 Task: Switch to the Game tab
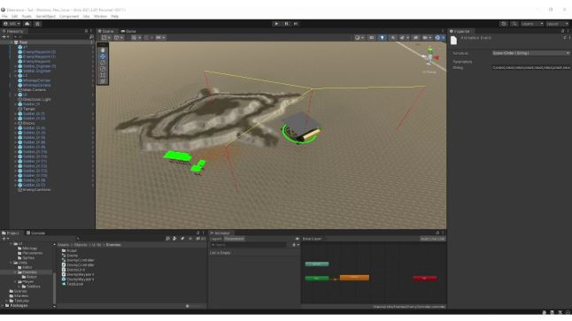click(128, 31)
